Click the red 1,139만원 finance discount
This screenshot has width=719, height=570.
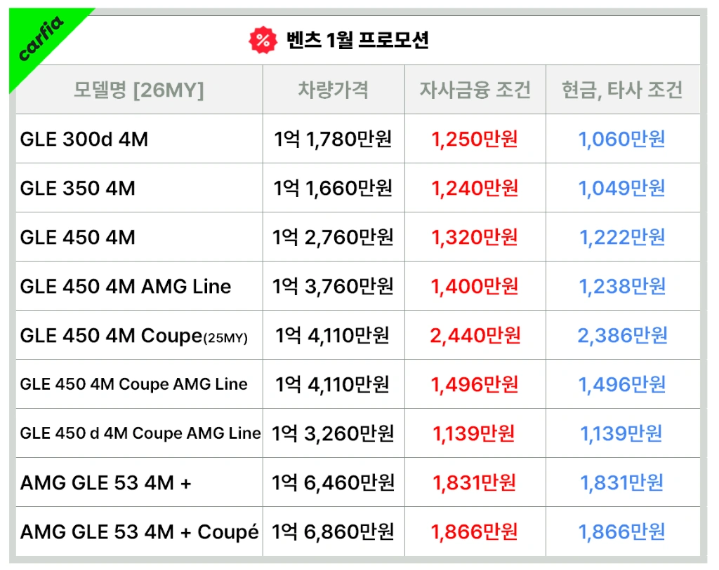pos(474,433)
